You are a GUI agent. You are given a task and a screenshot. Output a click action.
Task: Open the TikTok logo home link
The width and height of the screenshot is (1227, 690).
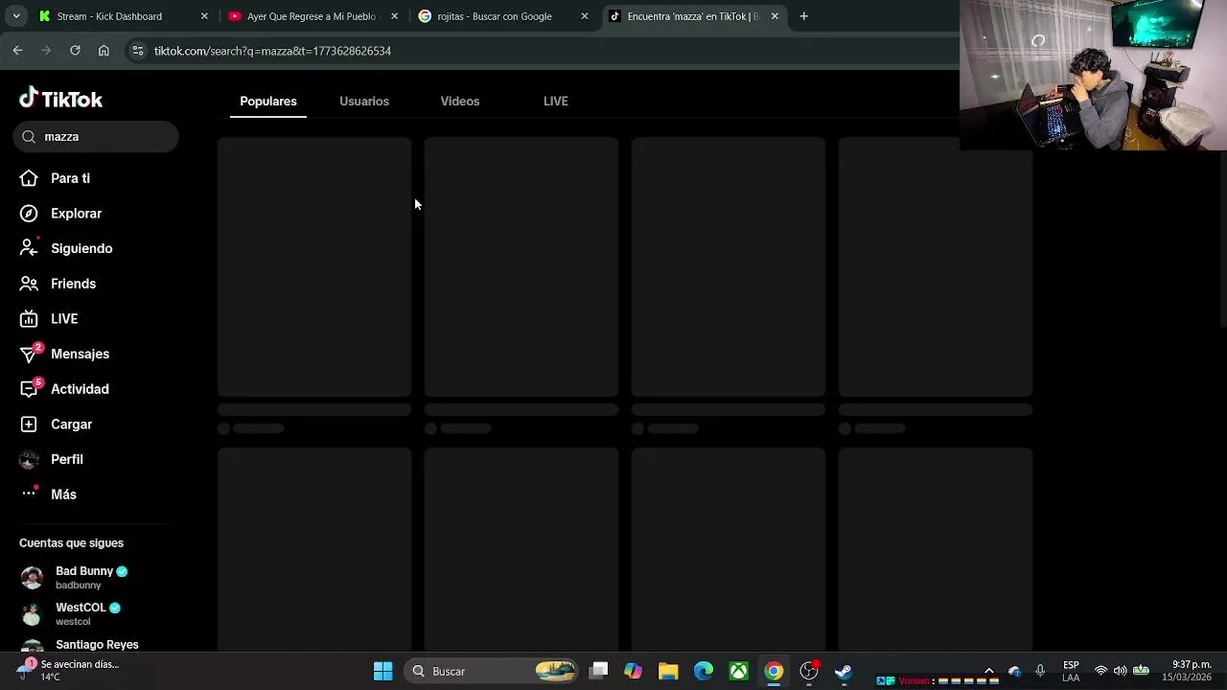[x=60, y=99]
